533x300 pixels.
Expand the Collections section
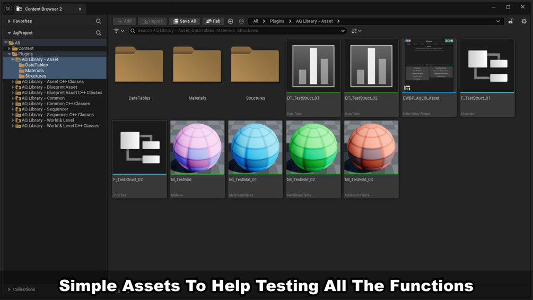pos(9,289)
